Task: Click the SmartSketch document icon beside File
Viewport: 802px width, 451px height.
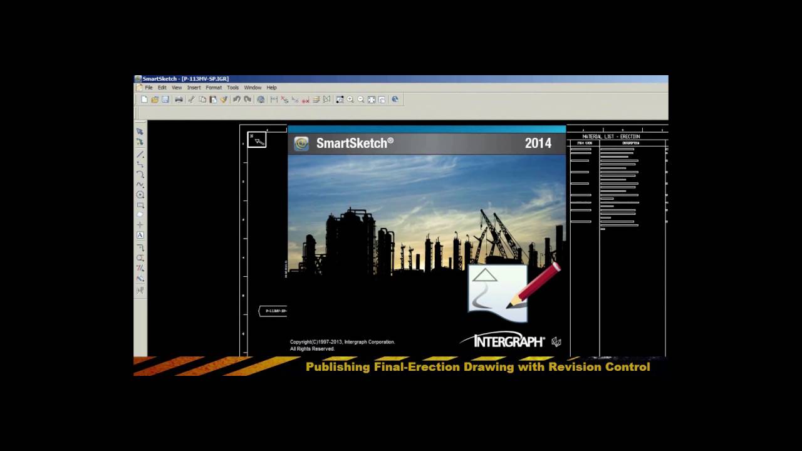Action: (x=139, y=88)
